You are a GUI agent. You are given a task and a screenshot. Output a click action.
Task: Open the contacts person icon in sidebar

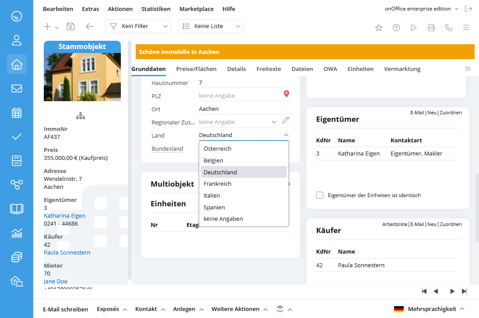17,40
